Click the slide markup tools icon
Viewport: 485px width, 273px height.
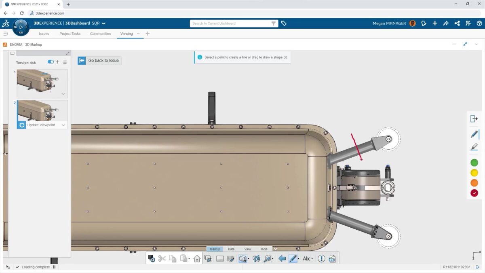coord(208,258)
